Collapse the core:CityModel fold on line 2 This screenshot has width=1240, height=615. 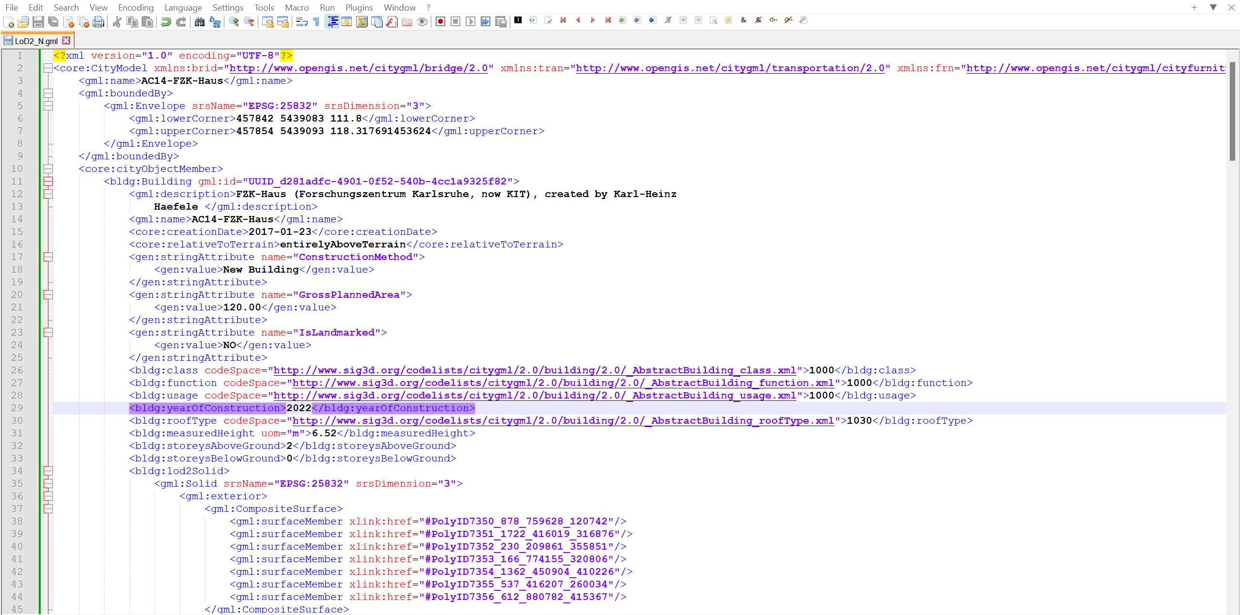pyautogui.click(x=48, y=68)
